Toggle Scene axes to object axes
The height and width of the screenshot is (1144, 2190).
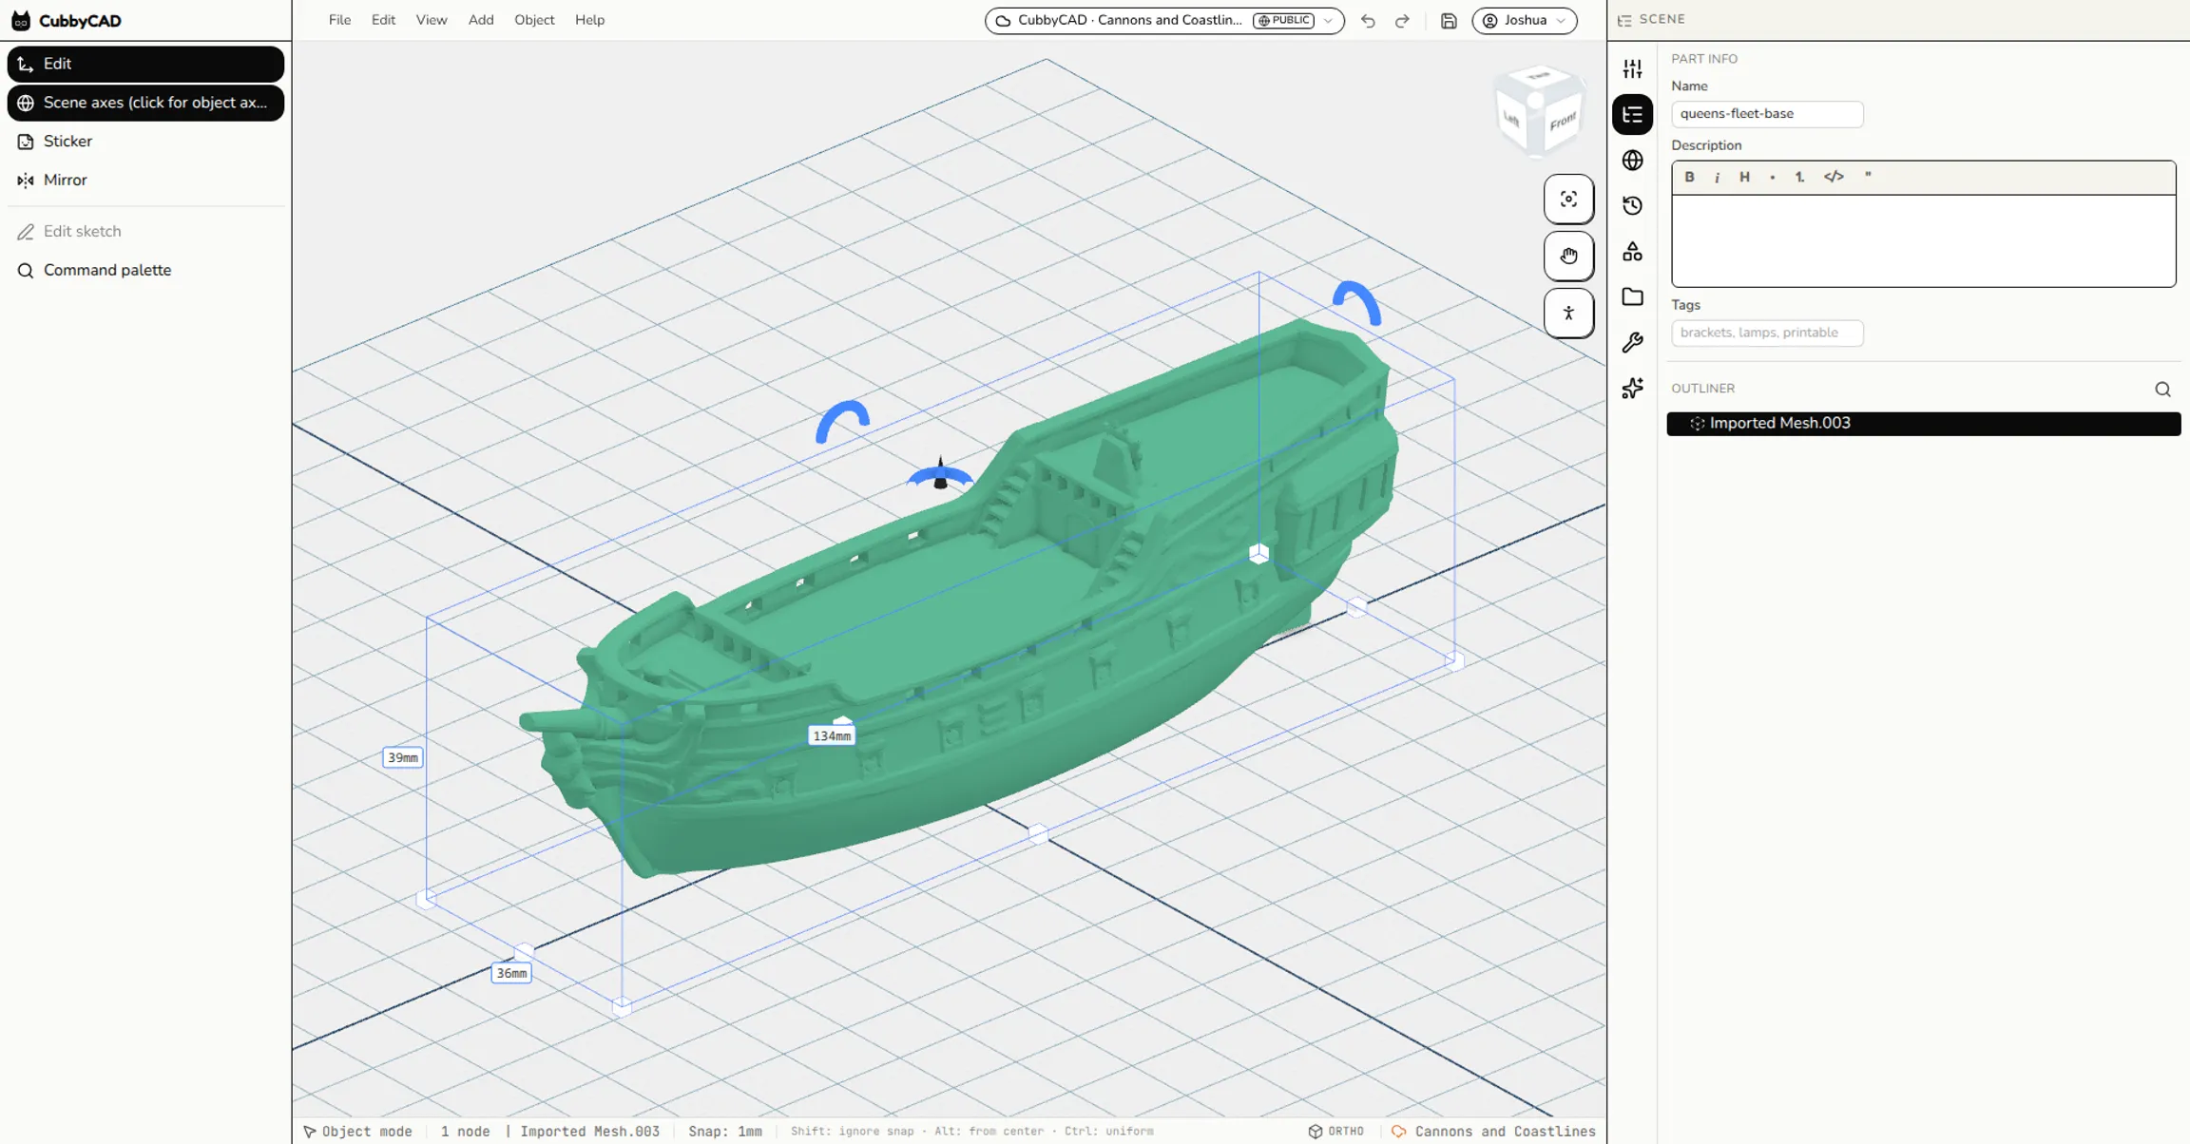145,103
